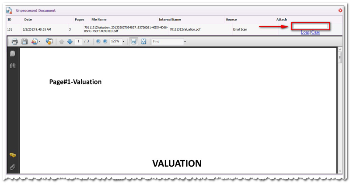Click the Attach input field
This screenshot has width=350, height=185.
(310, 26)
